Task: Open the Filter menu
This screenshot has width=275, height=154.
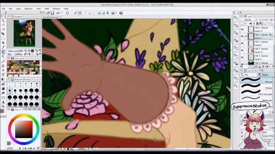Action: point(47,9)
